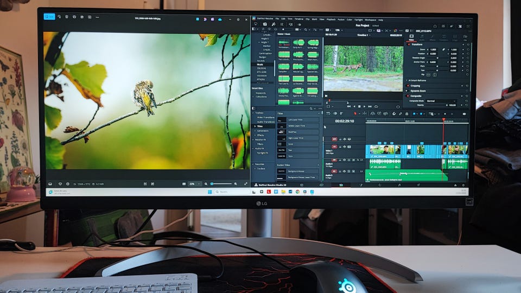The height and width of the screenshot is (293, 521).
Task: Click the flip vertical button
Action: (x=435, y=75)
